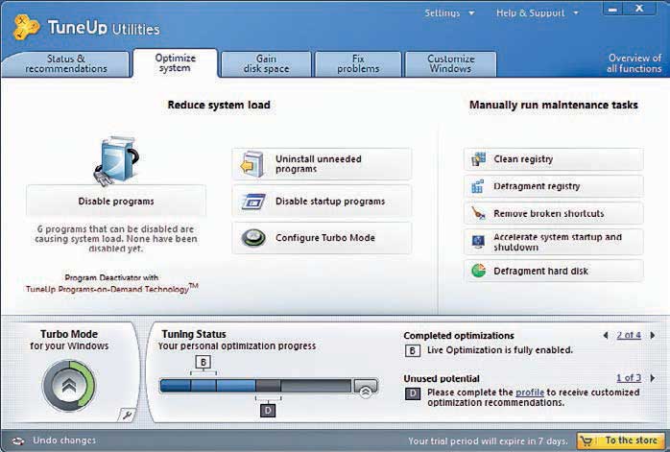Click the Tuning Status heading
The height and width of the screenshot is (452, 670).
pos(194,334)
